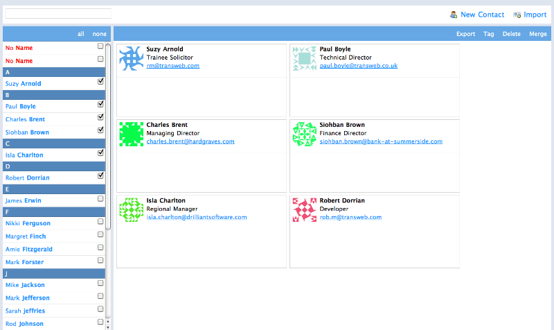Open Amie Fitzgerald in the list
The image size is (554, 330).
point(29,250)
